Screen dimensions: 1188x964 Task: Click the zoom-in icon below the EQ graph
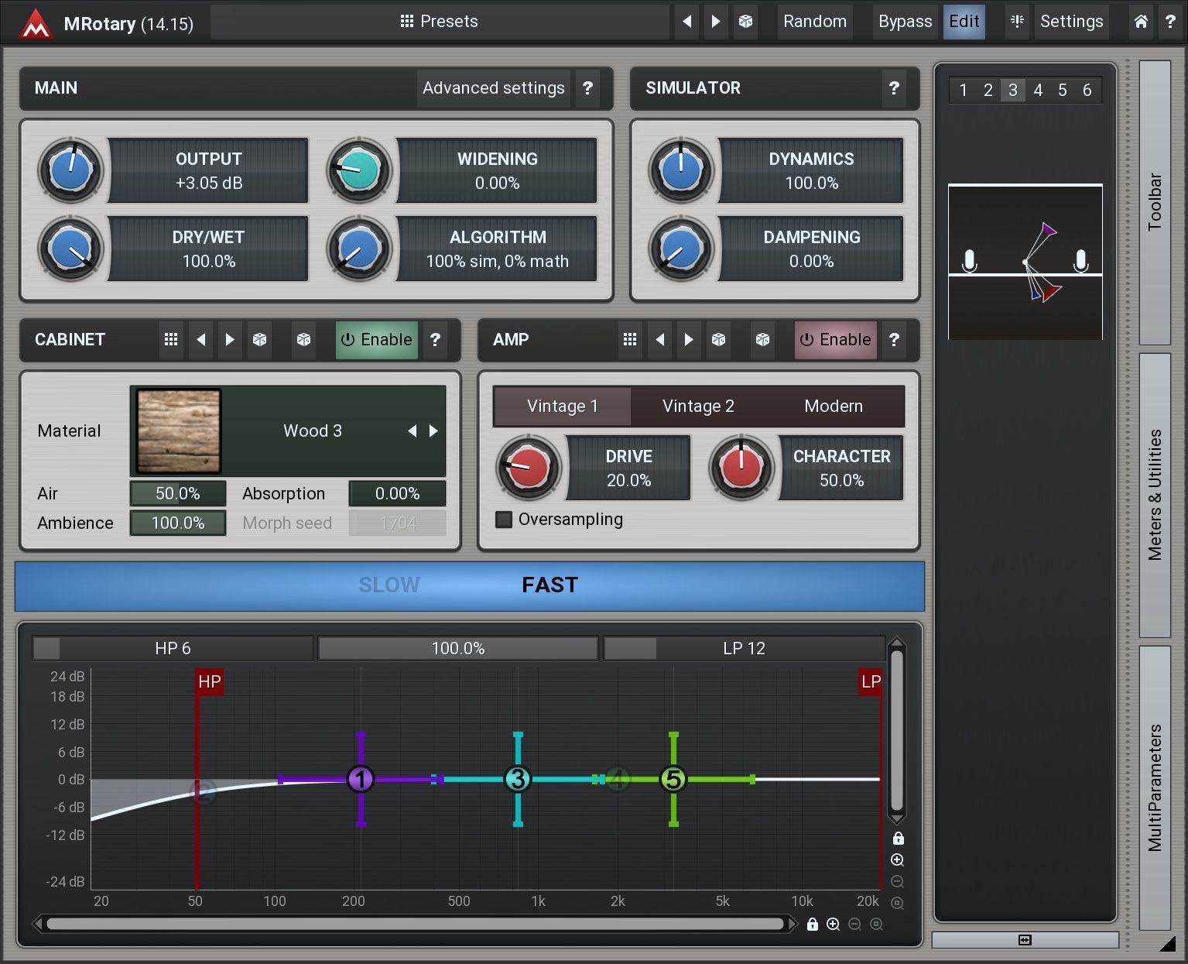click(x=834, y=924)
